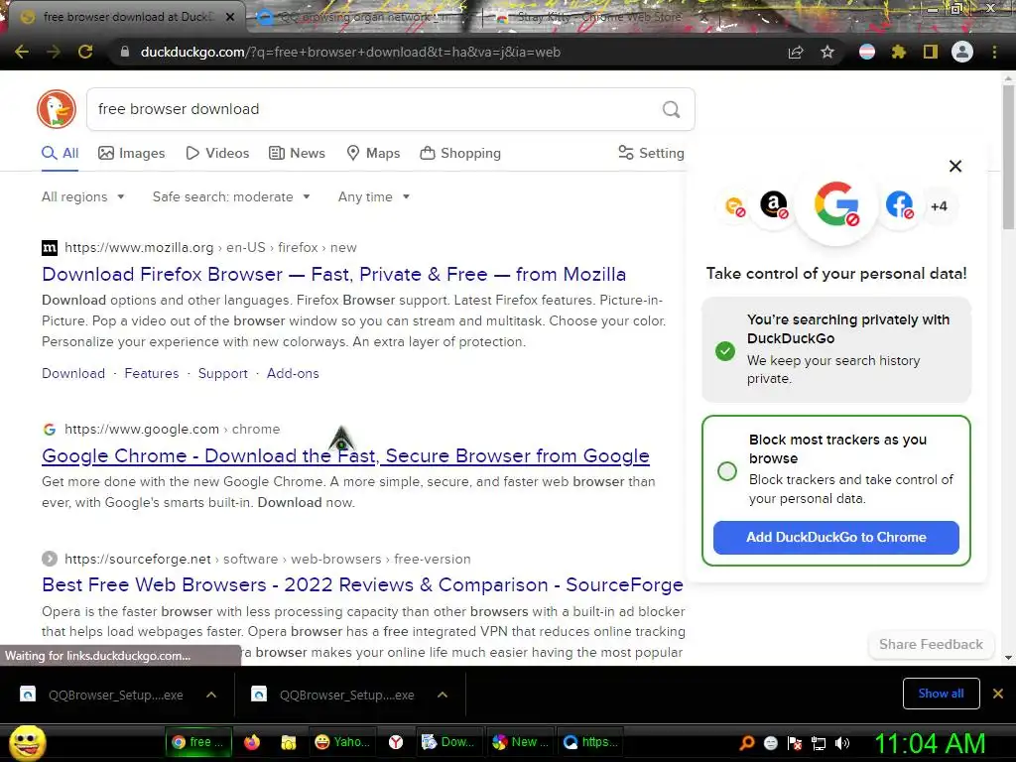Image resolution: width=1016 pixels, height=762 pixels.
Task: Open the Any time filter dropdown
Action: 374,197
